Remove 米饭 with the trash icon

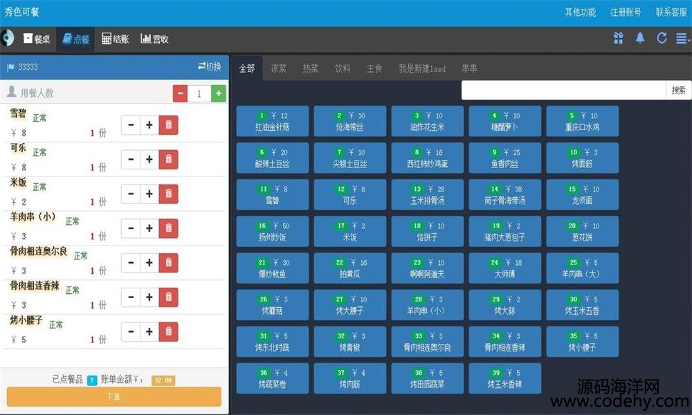[168, 194]
